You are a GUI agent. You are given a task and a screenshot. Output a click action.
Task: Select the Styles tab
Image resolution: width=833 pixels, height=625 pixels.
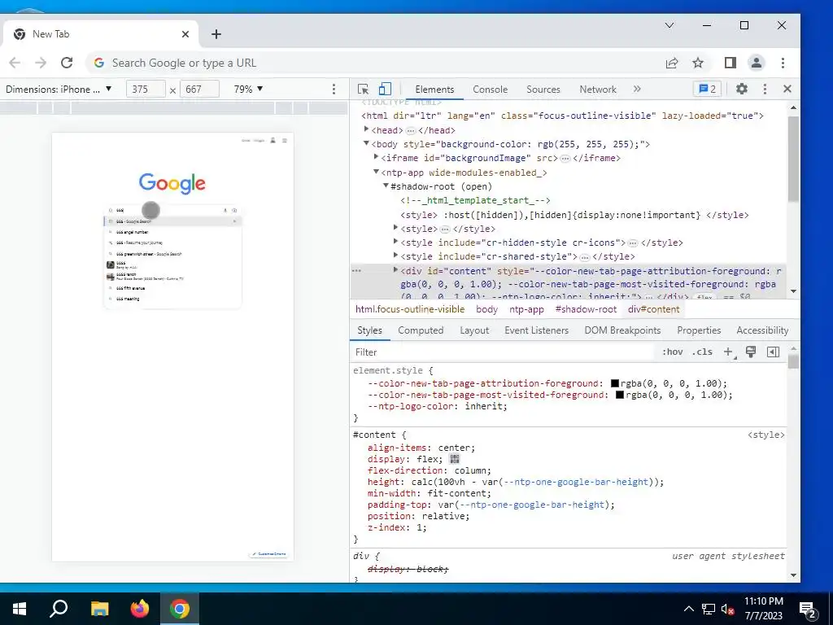[369, 330]
